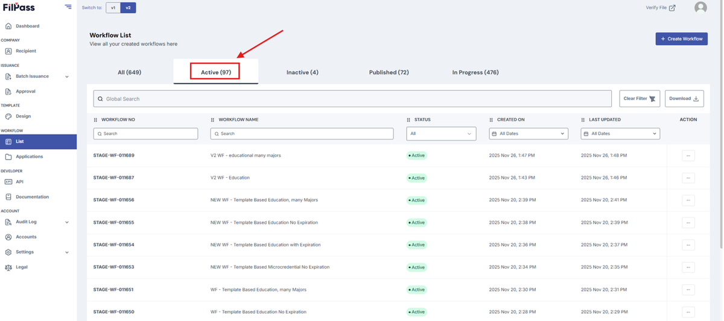Screen dimensions: 724x321
Task: Click the Workflow Name search field
Action: pyautogui.click(x=302, y=134)
